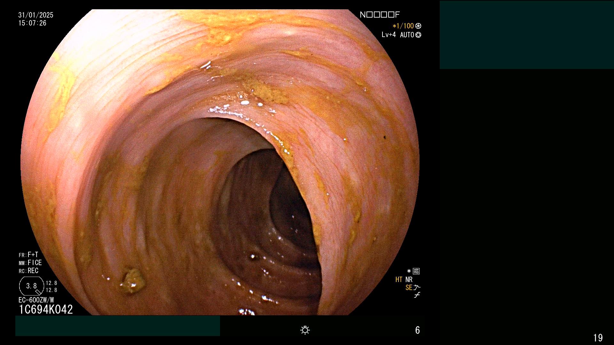Screen dimensions: 614x345
Task: Click the MM: FICE mode label
Action: coord(30,263)
